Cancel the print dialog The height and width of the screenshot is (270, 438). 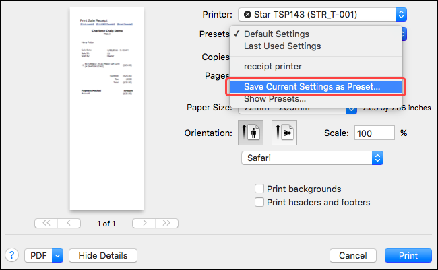click(x=353, y=255)
